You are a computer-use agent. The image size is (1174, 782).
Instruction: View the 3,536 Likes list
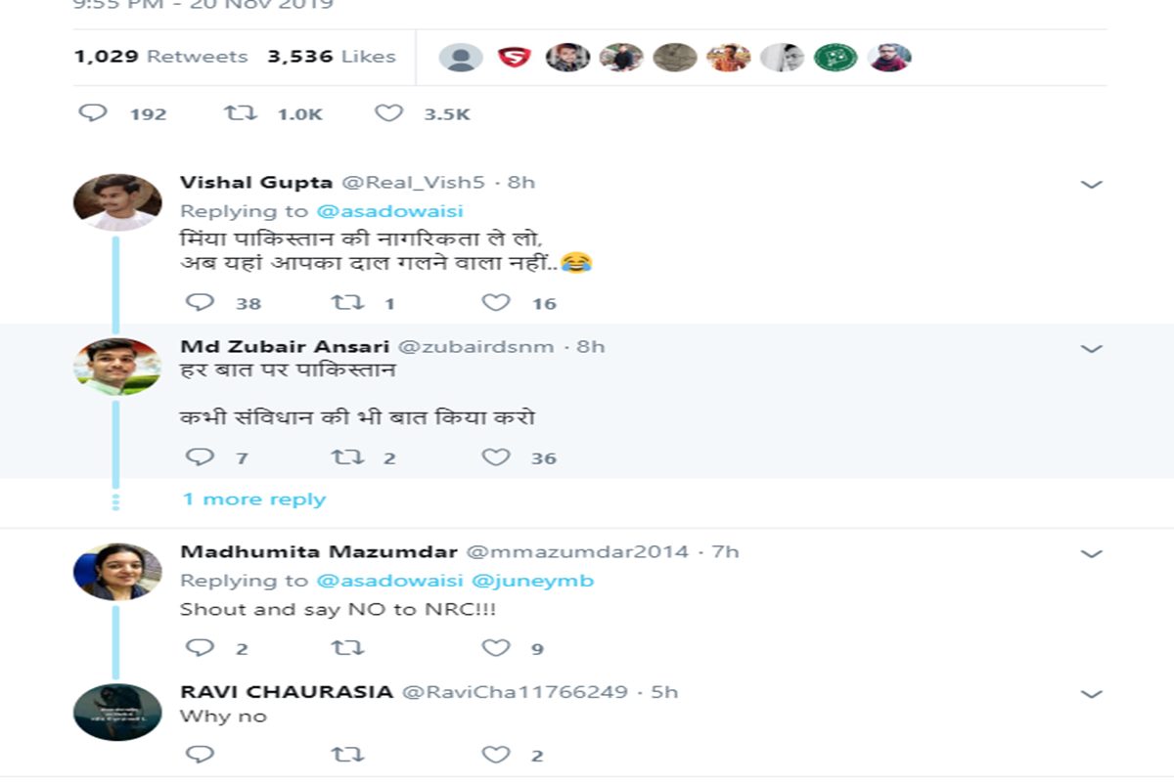[332, 57]
